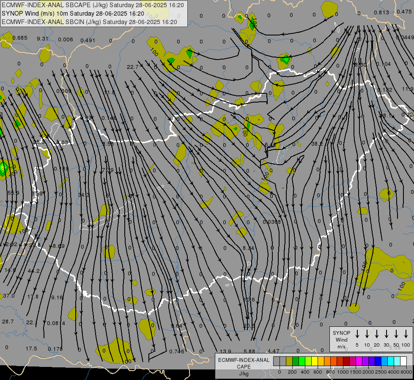414x380 pixels.
Task: Select the cyan CAPE legend swatch
Action: coord(390,361)
